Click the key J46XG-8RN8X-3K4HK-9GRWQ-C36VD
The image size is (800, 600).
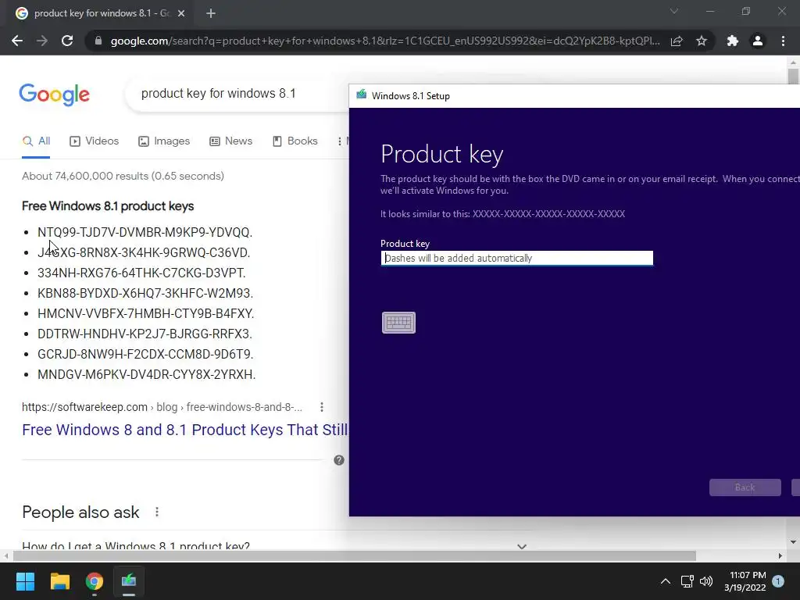click(144, 253)
